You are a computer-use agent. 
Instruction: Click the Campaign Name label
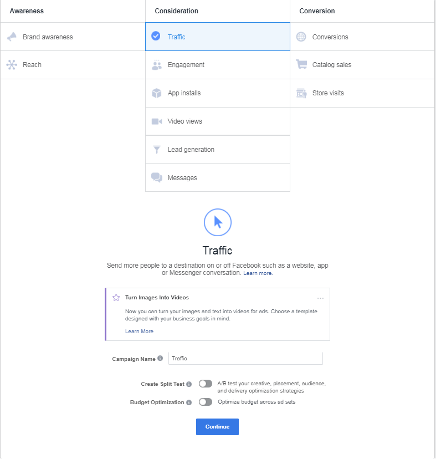pos(134,359)
